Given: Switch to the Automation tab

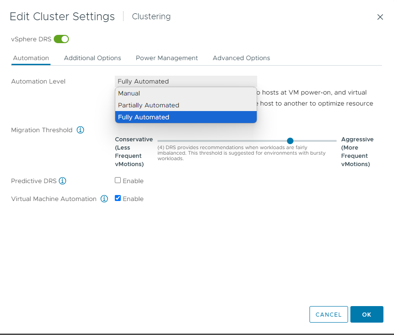Looking at the screenshot, I should pyautogui.click(x=31, y=58).
